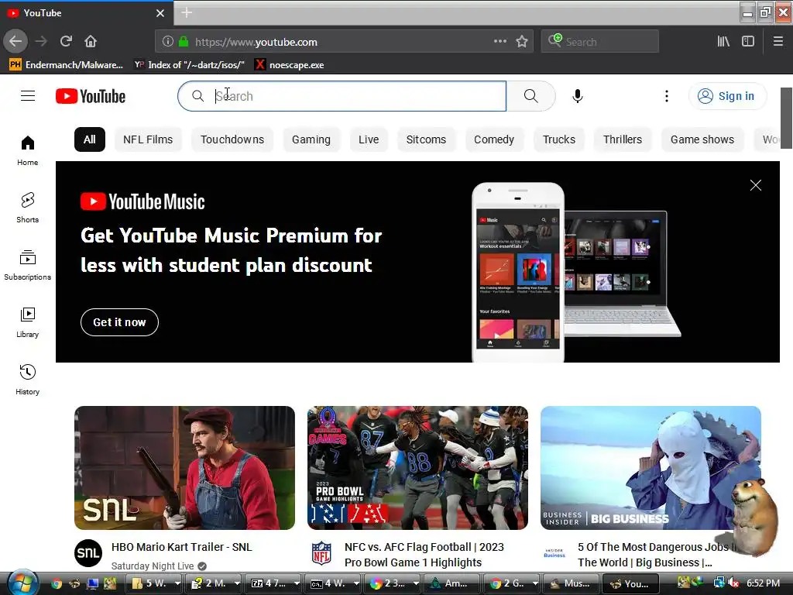This screenshot has width=793, height=595.
Task: Expand the yellow folder taskbar group arrow
Action: (x=177, y=583)
